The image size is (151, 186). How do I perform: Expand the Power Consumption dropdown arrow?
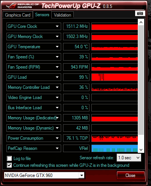tap(57, 138)
